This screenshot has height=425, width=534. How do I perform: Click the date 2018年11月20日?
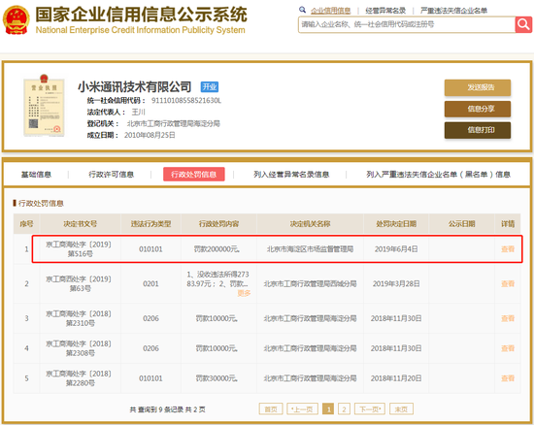click(396, 378)
